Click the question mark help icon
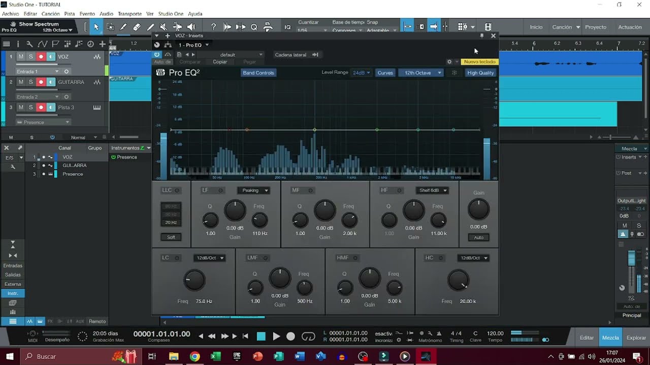 (214, 27)
